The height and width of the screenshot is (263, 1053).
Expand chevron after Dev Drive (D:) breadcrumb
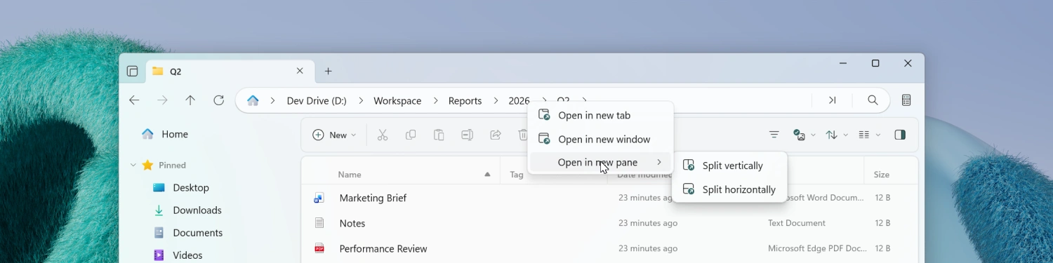coord(361,101)
